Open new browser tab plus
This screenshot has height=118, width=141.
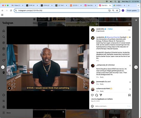pos(129,5)
